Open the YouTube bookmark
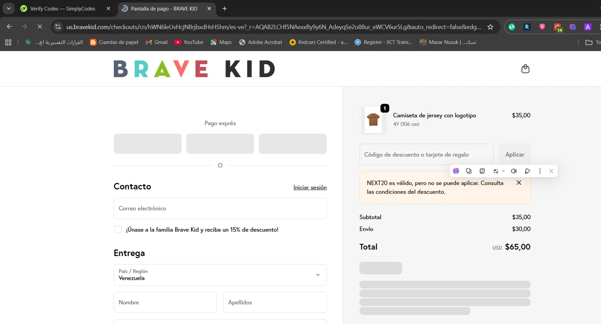The image size is (601, 324). [x=189, y=42]
